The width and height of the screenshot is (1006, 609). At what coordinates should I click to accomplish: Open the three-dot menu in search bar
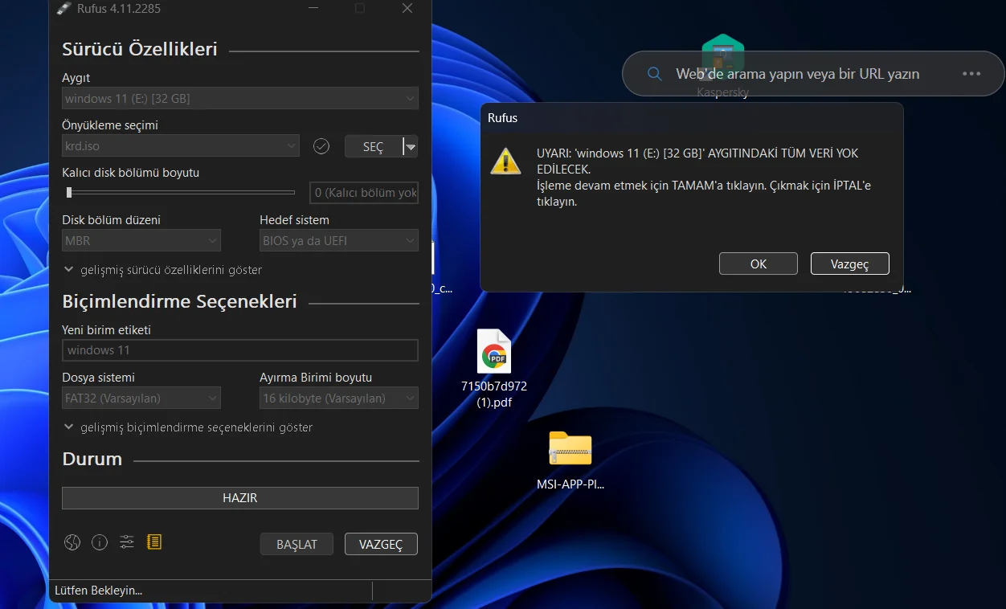coord(971,74)
